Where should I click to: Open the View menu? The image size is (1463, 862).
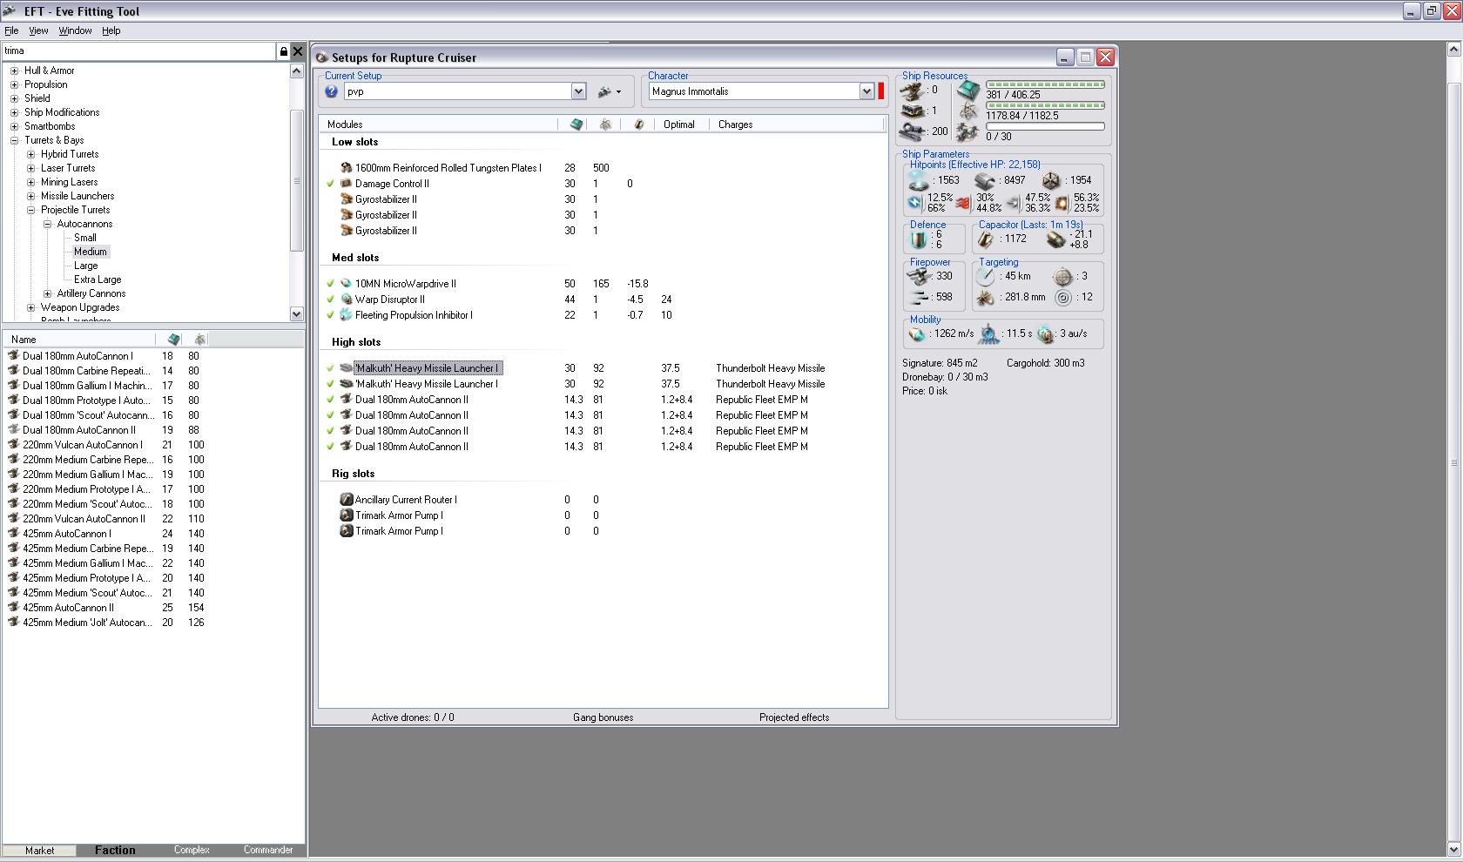pyautogui.click(x=38, y=30)
